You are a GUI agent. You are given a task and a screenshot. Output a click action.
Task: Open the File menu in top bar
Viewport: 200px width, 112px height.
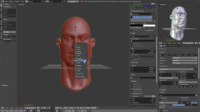[x=6, y=2]
